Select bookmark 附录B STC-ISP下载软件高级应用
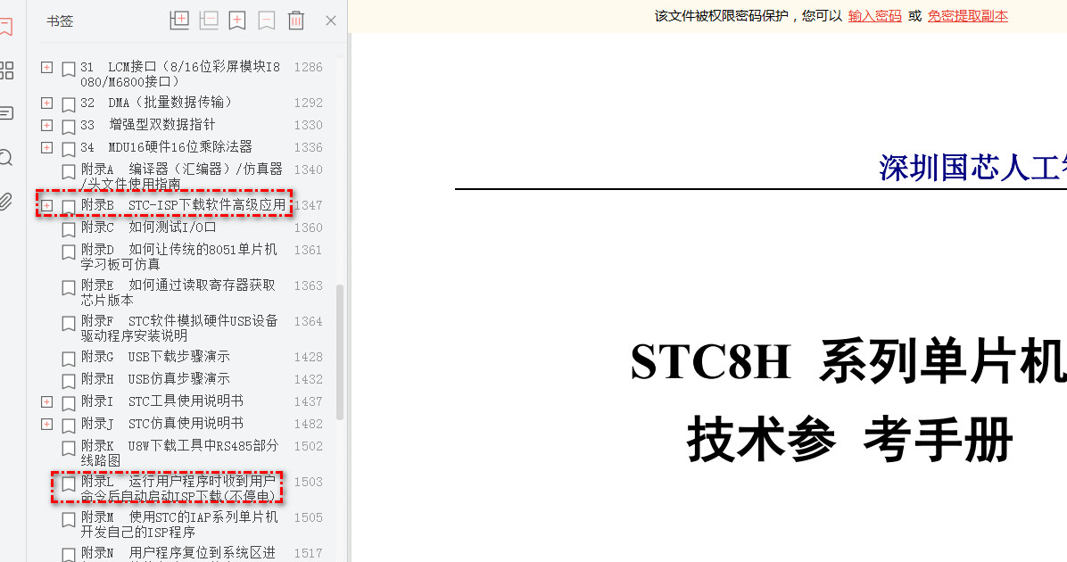1067x562 pixels. [183, 205]
